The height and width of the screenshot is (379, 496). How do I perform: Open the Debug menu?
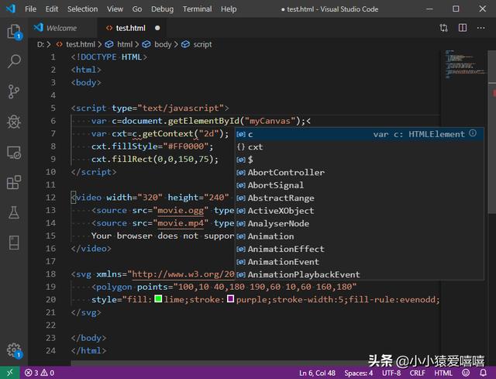[x=162, y=9]
